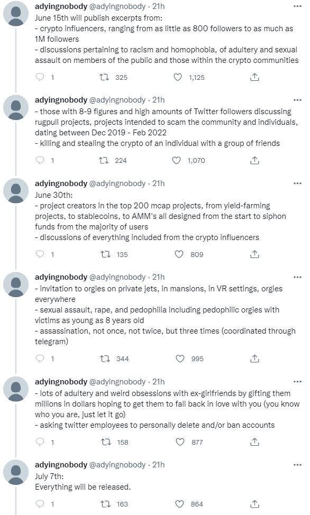Reply to the tweet about rugpull projects
The width and height of the screenshot is (310, 515).
(x=40, y=160)
